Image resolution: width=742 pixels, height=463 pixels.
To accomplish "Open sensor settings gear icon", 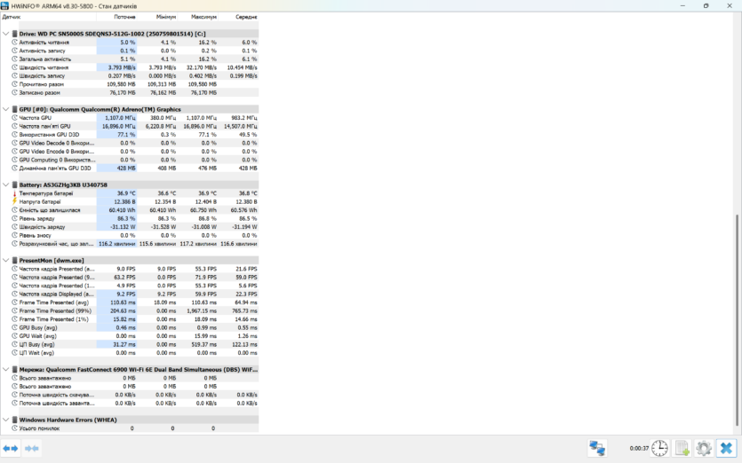I will click(704, 448).
